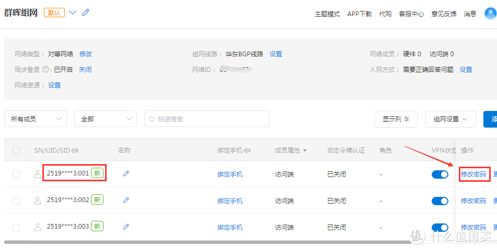Click 访问端 cell in row 2519****3:001
The width and height of the screenshot is (497, 250).
click(284, 174)
